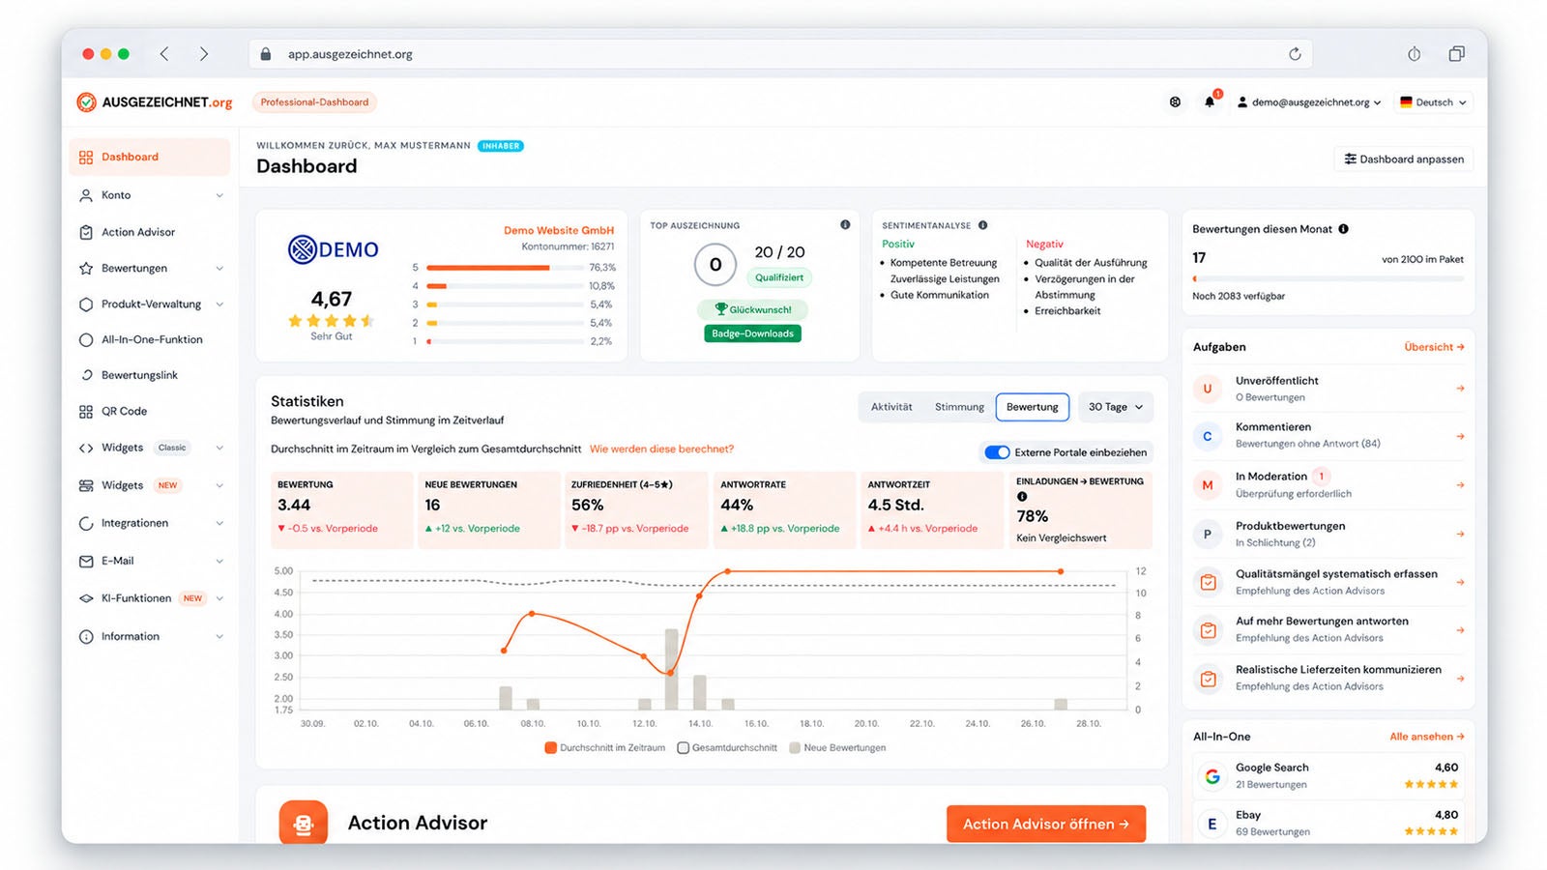
Task: Open Kommentieren task arrow
Action: pyautogui.click(x=1460, y=436)
